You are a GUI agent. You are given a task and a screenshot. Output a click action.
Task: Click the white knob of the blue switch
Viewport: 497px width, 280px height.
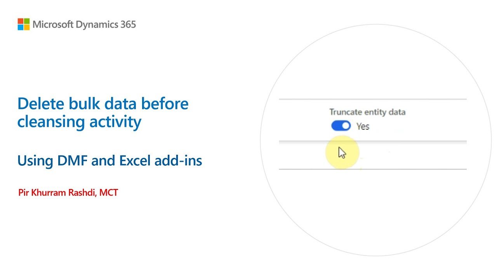coord(346,126)
